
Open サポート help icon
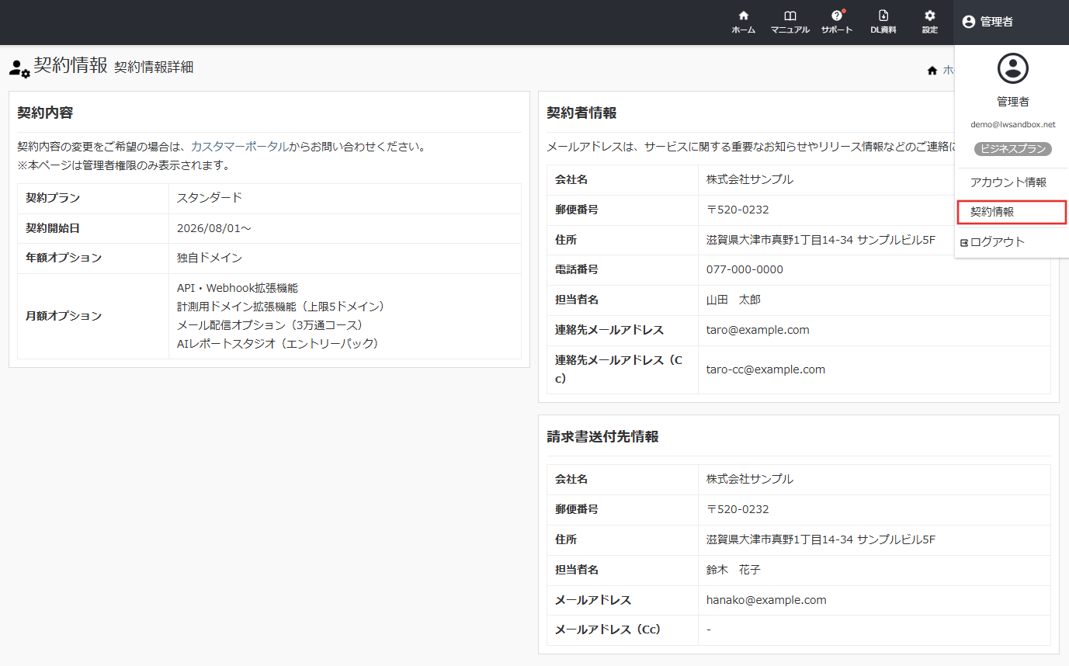837,22
